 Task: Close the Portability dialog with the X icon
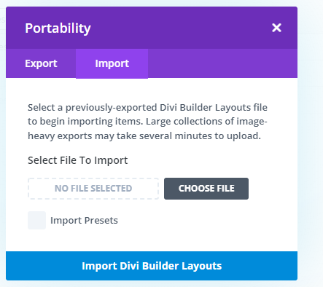(x=276, y=28)
